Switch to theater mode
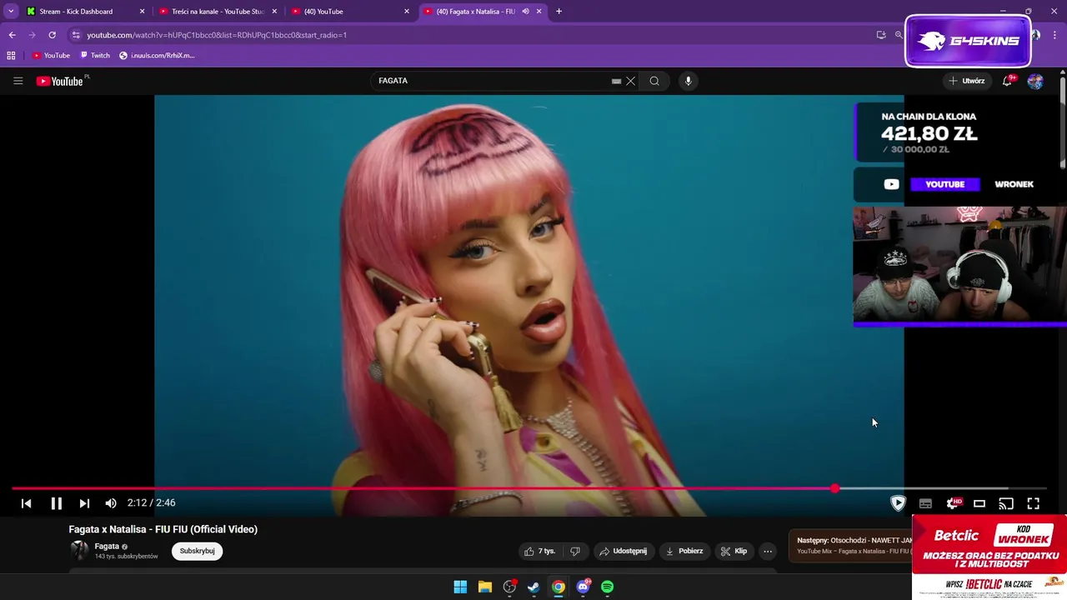Image resolution: width=1067 pixels, height=600 pixels. click(979, 503)
